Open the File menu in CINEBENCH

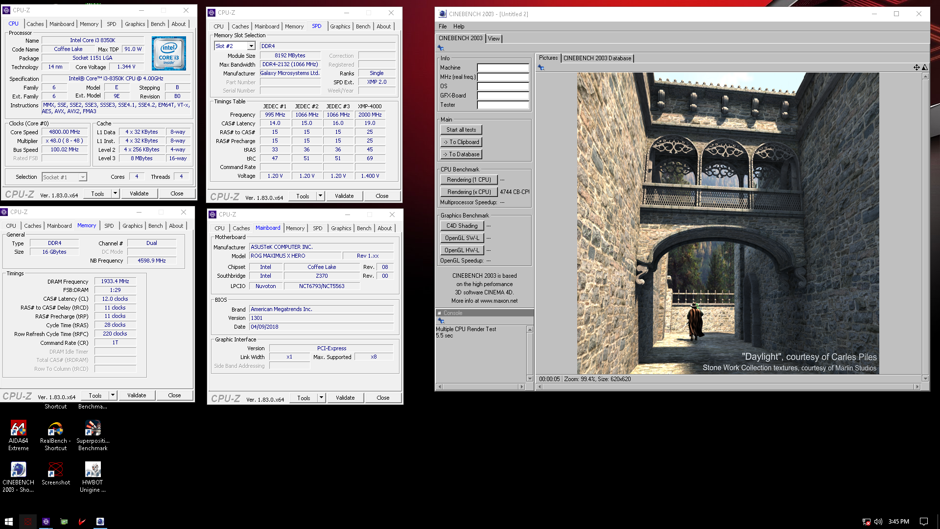pos(443,26)
